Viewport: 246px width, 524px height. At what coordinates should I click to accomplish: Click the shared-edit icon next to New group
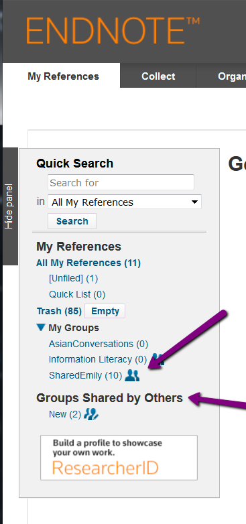[91, 414]
